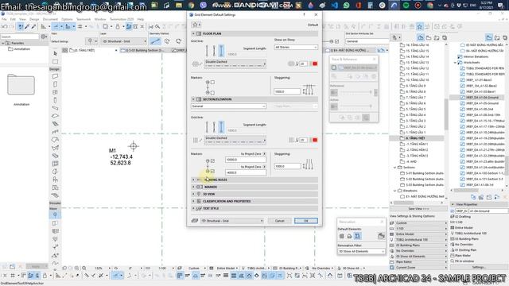Image resolution: width=509 pixels, height=286 pixels.
Task: Open WhatsApp from Windows taskbar
Action: click(x=347, y=6)
